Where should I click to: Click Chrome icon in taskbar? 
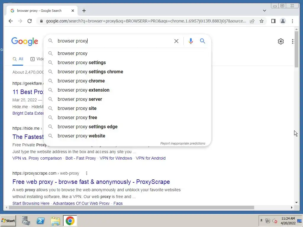(x=70, y=220)
